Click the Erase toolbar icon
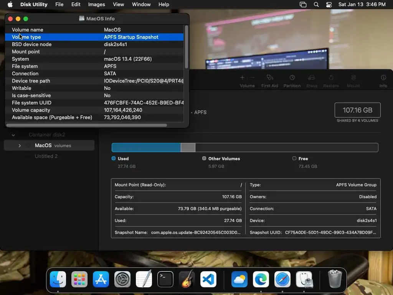This screenshot has width=393, height=295. 312,78
